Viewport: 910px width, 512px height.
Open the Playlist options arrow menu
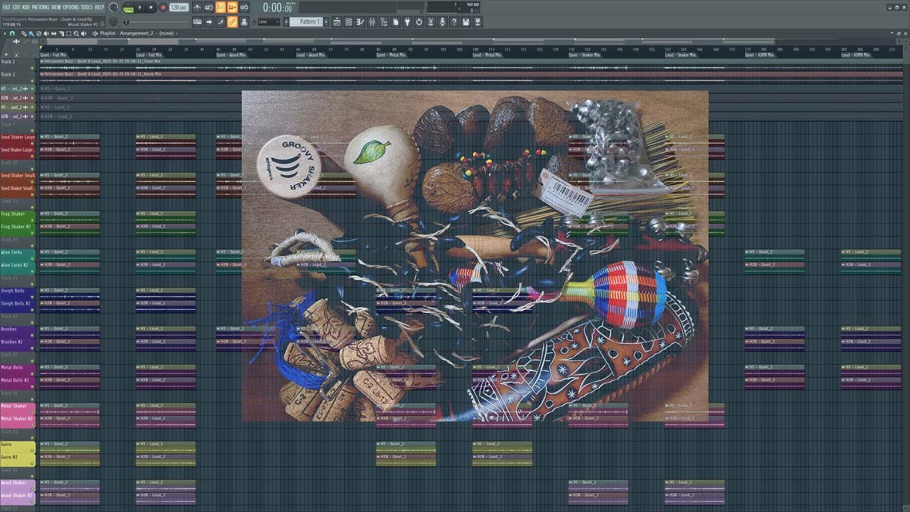5,33
